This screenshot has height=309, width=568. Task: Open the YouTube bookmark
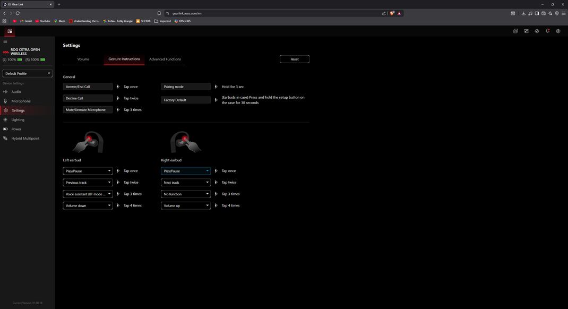point(43,21)
